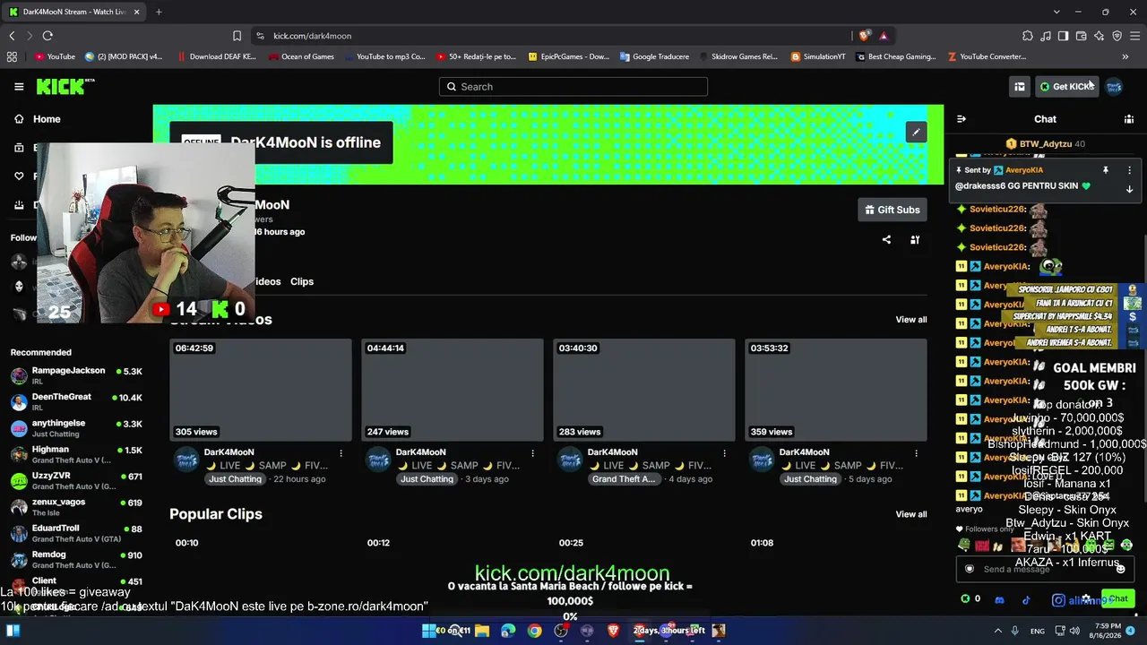Click the Kick search field
The image size is (1147, 645).
coord(573,87)
